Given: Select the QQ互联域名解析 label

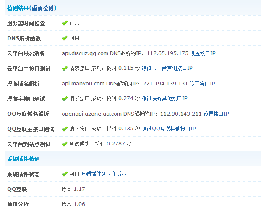Looking at the screenshot, I should click(x=28, y=114).
